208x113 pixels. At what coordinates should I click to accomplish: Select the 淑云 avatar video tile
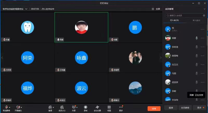pos(81,88)
